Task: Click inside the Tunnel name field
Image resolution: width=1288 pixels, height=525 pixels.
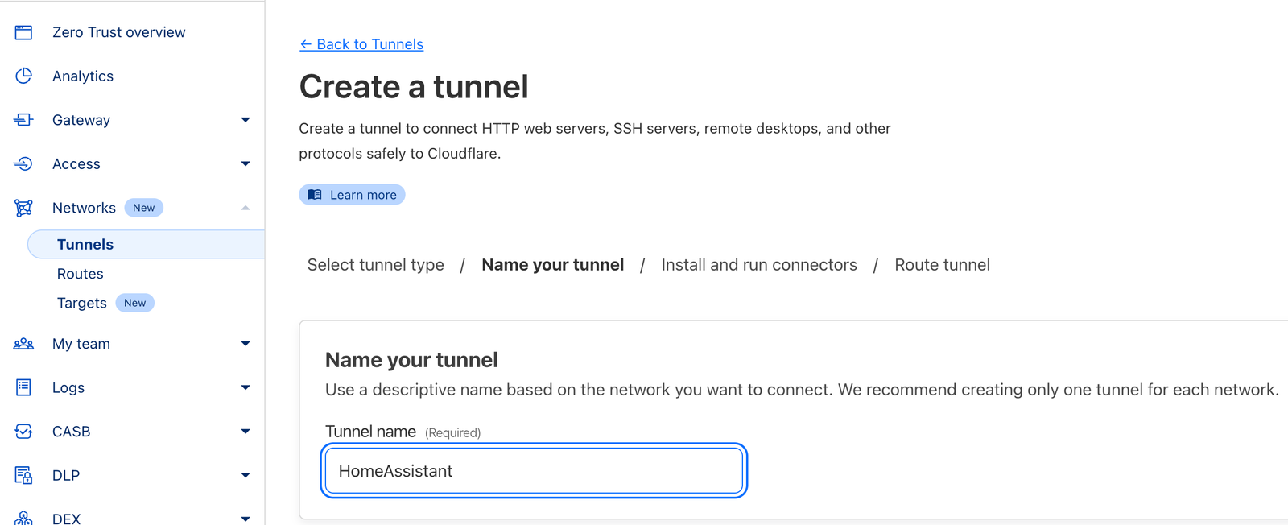Action: tap(533, 470)
